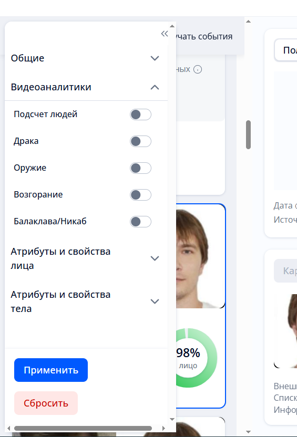Select the face photo event card

(200, 306)
